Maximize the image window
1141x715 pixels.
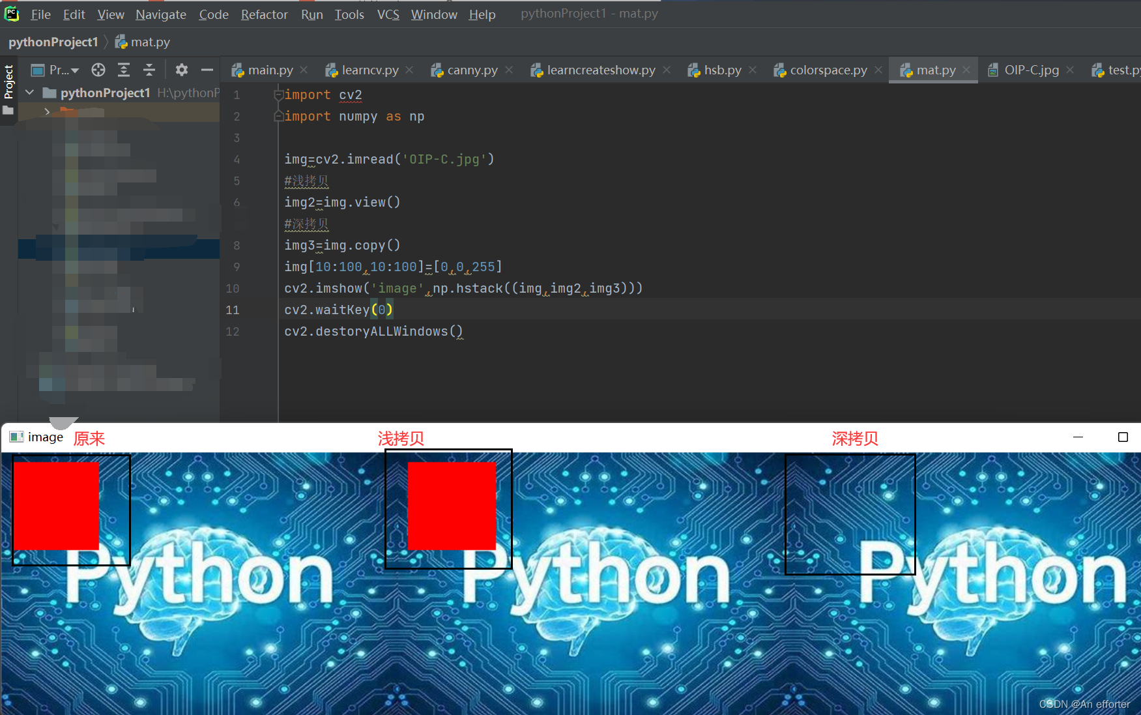tap(1123, 437)
